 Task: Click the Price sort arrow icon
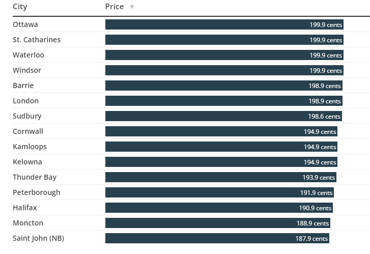click(132, 7)
